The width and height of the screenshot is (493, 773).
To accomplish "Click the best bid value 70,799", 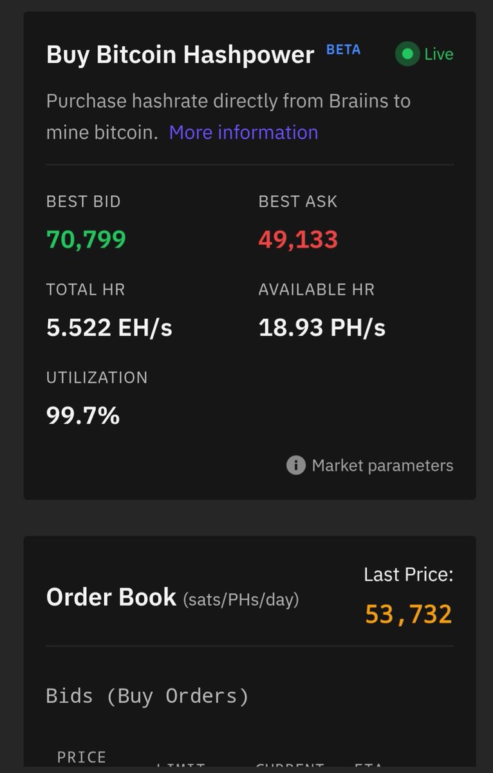I will [x=86, y=240].
